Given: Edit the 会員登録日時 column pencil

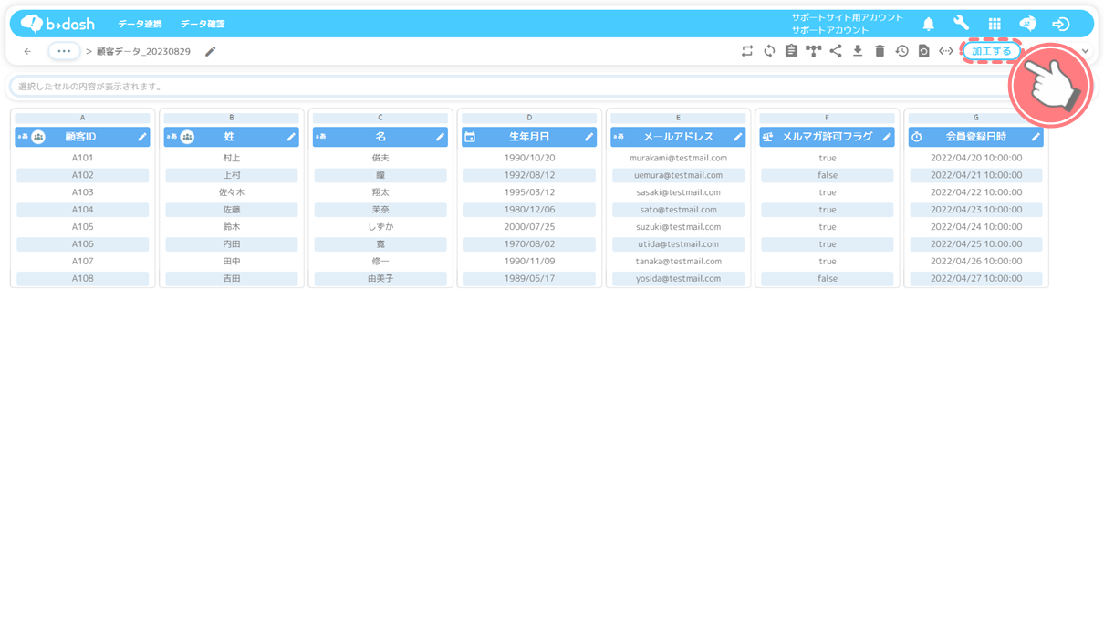Looking at the screenshot, I should (1035, 137).
